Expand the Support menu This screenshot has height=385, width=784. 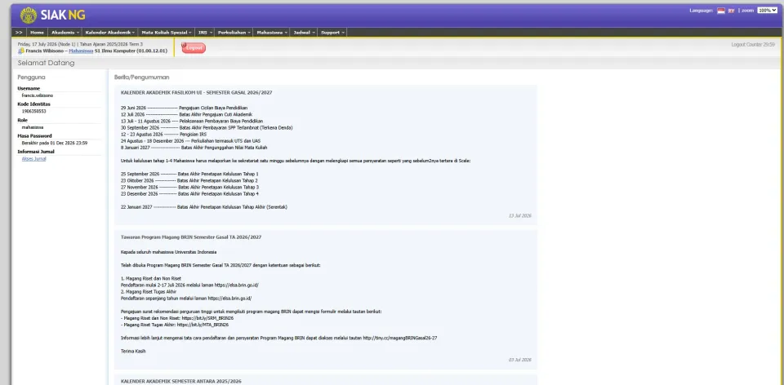click(x=332, y=33)
